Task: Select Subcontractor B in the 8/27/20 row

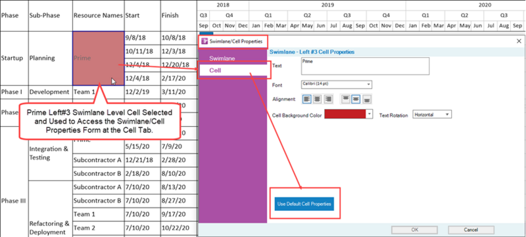Action: 98,201
